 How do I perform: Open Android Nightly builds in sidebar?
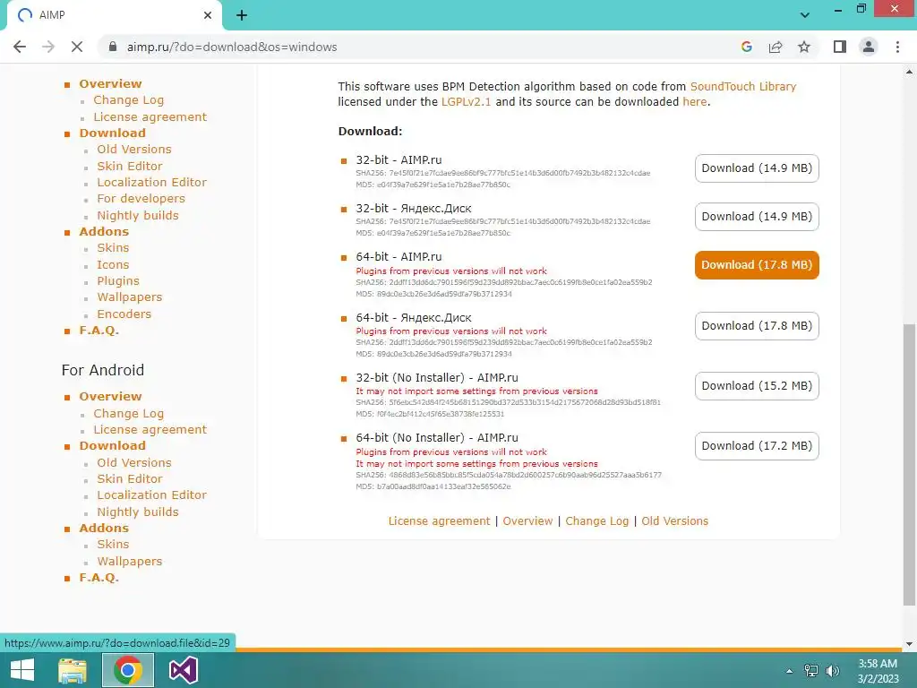coord(138,512)
